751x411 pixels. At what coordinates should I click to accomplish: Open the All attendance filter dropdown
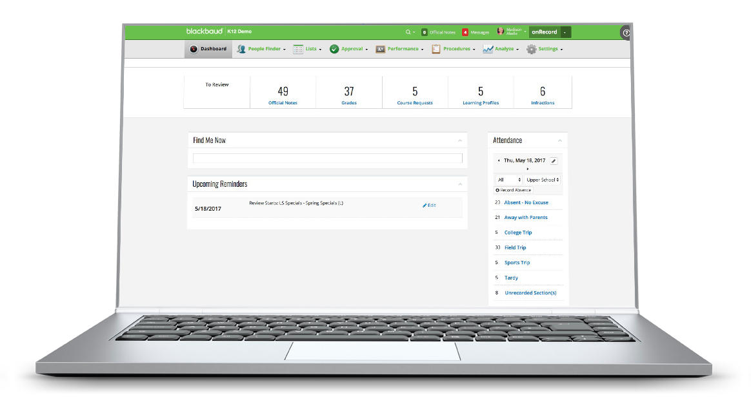507,180
